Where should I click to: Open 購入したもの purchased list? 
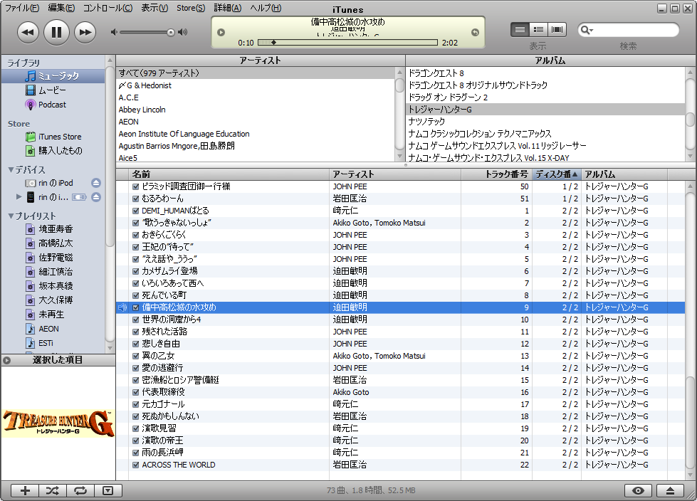tap(53, 151)
